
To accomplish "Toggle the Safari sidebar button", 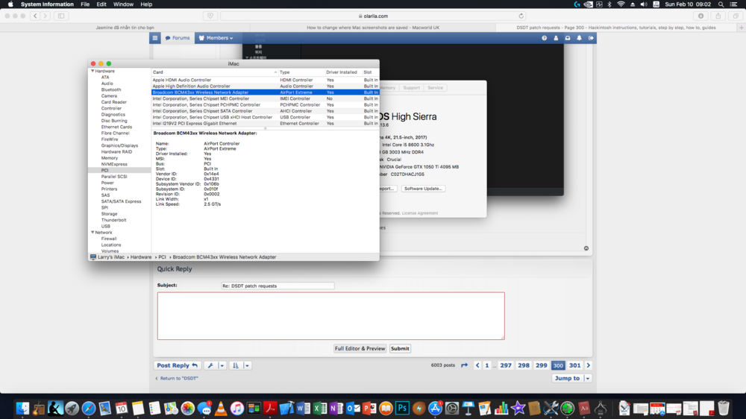I will tap(60, 16).
